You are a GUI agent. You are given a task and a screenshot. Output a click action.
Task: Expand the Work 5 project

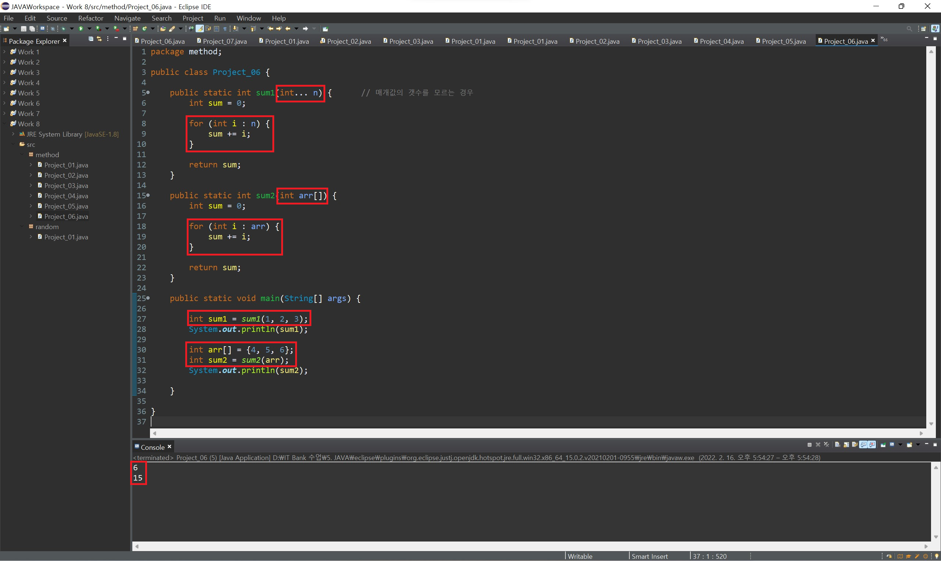coord(4,93)
